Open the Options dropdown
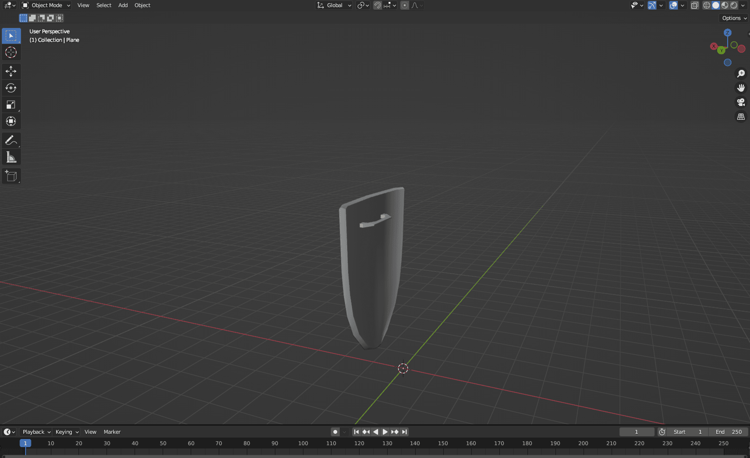 734,18
